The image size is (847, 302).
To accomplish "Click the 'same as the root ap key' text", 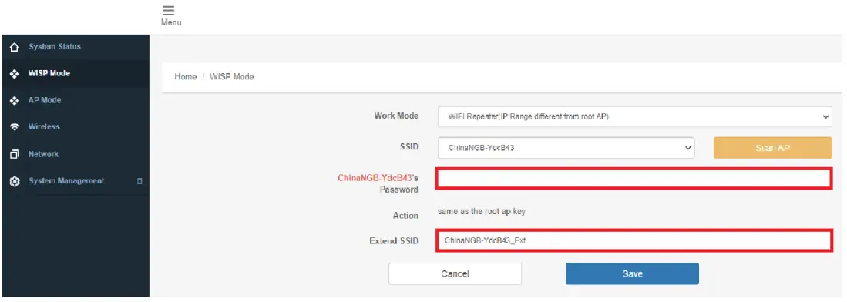I will coord(481,211).
